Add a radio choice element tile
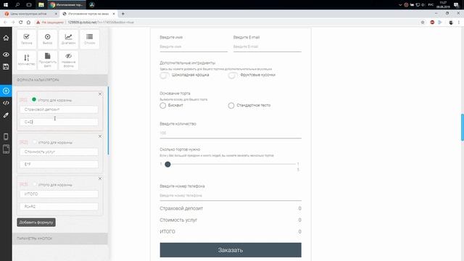 pyautogui.click(x=47, y=39)
